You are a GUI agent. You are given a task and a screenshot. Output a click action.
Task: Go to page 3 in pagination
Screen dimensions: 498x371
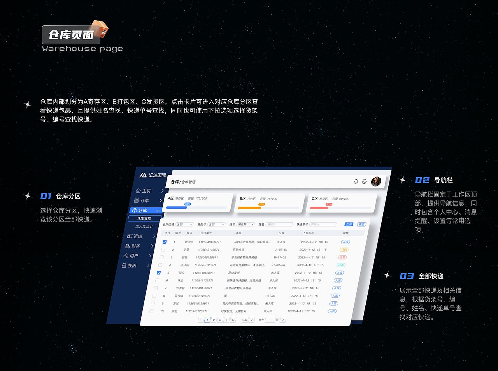[220, 320]
